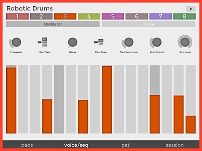202x151 pixels.
Task: Click the Osc Level knob
Action: pos(185,42)
